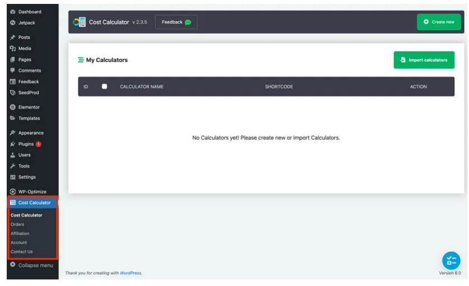The width and height of the screenshot is (469, 286).
Task: Click the ACTION column header
Action: pyautogui.click(x=418, y=87)
